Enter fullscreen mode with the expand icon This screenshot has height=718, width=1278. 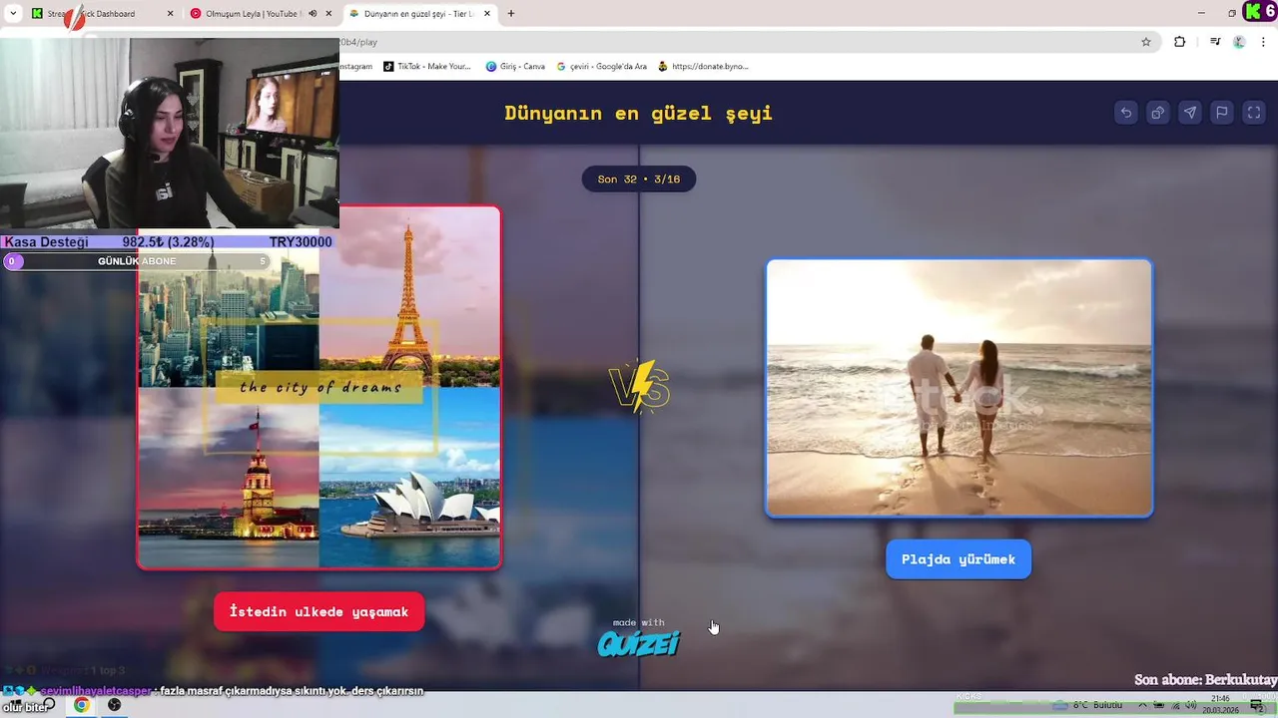(x=1254, y=113)
